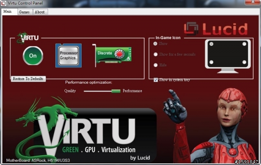Screen dimensions: 261x165
Task: Click the Quality end of slider track
Action: 85,91
